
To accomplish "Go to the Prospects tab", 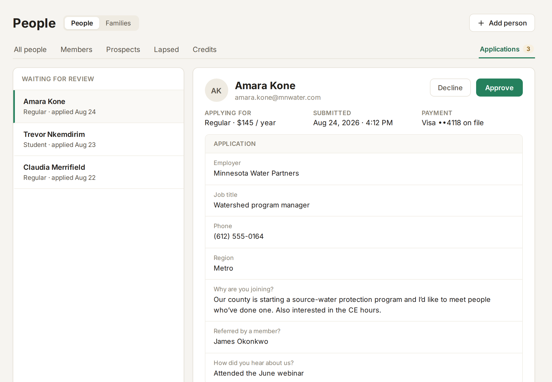I will tap(123, 49).
